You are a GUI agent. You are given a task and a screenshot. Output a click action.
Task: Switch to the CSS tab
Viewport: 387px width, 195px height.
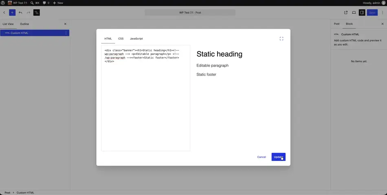click(x=121, y=39)
